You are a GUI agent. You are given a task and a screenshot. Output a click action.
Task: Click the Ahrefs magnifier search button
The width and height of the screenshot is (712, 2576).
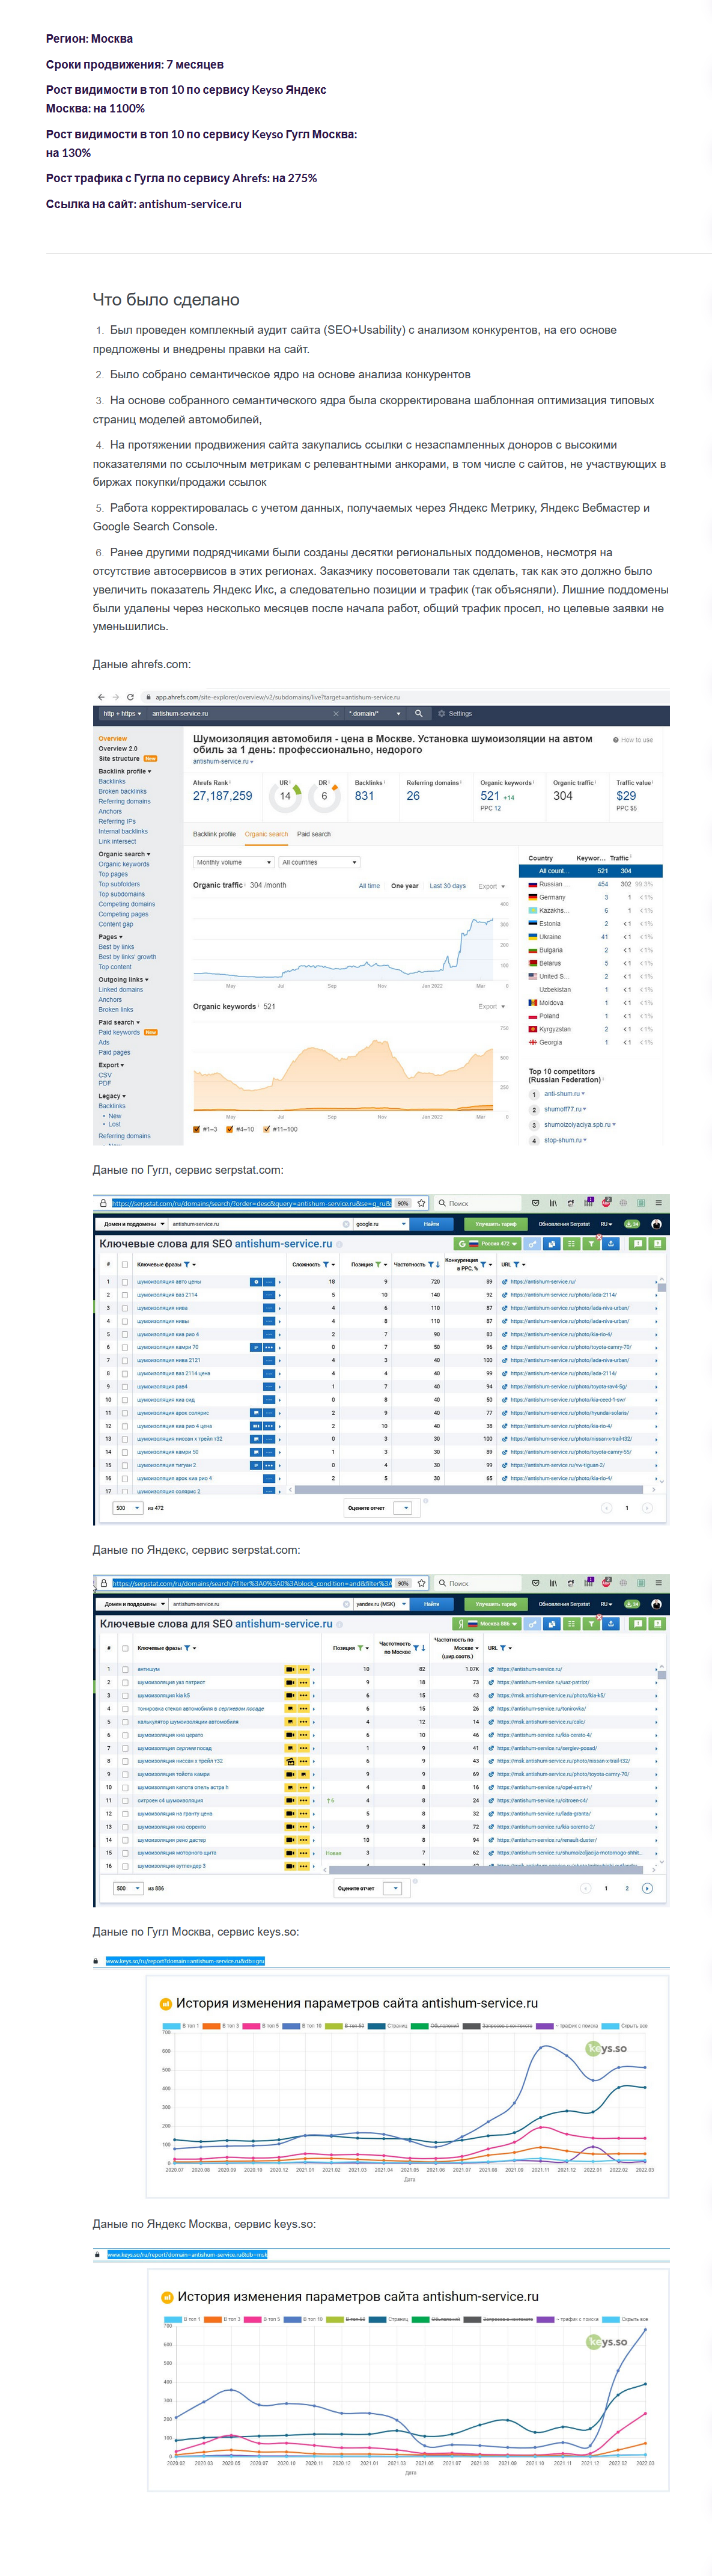click(x=419, y=714)
